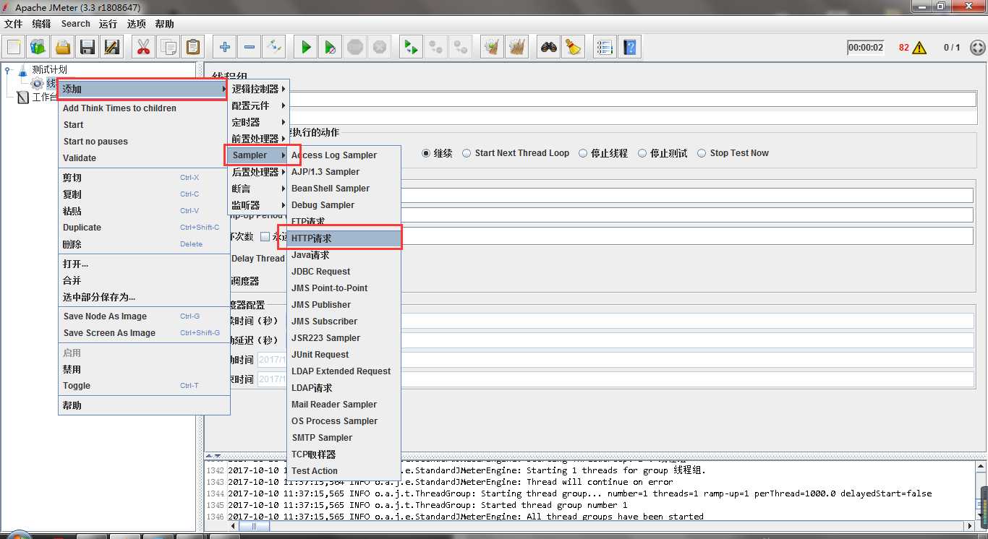
Task: Click the grey Shutdown test icon
Action: (x=379, y=48)
